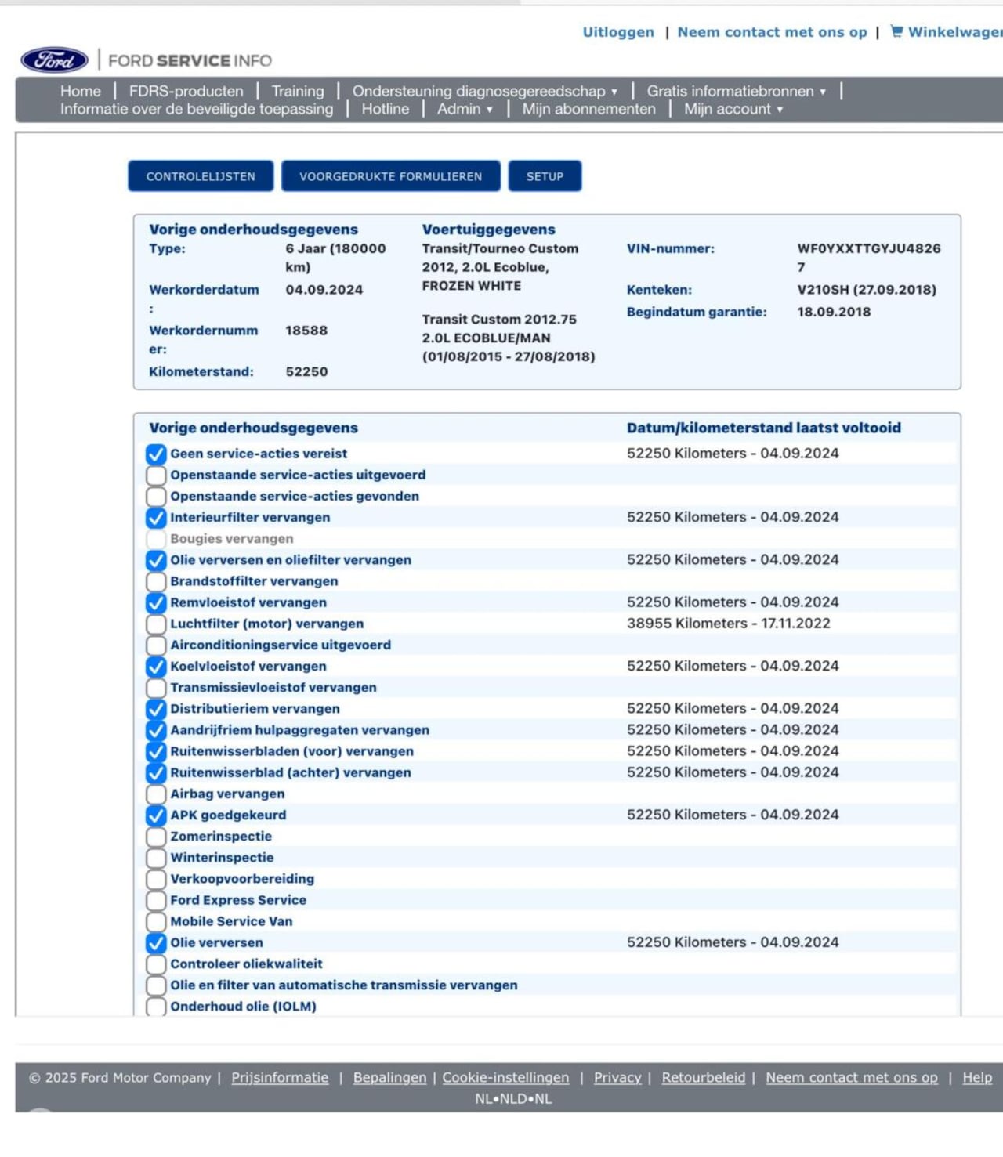This screenshot has height=1157, width=1003.
Task: Open the Gratis informatiebronnen dropdown menu
Action: [x=736, y=91]
